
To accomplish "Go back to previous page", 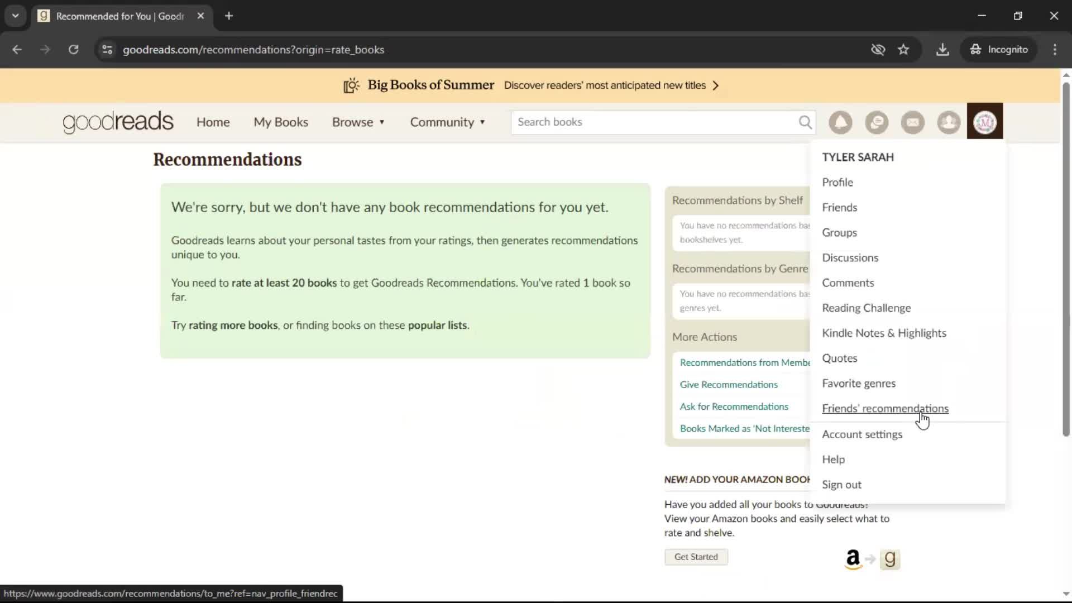I will [x=17, y=50].
